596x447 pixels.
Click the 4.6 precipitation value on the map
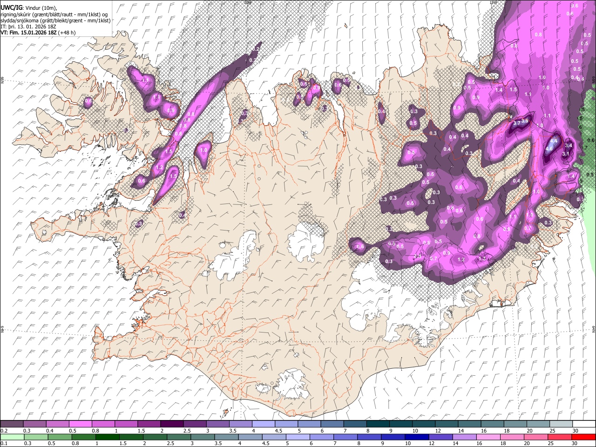tap(549, 149)
